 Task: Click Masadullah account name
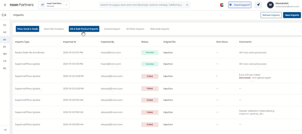[x=282, y=3]
